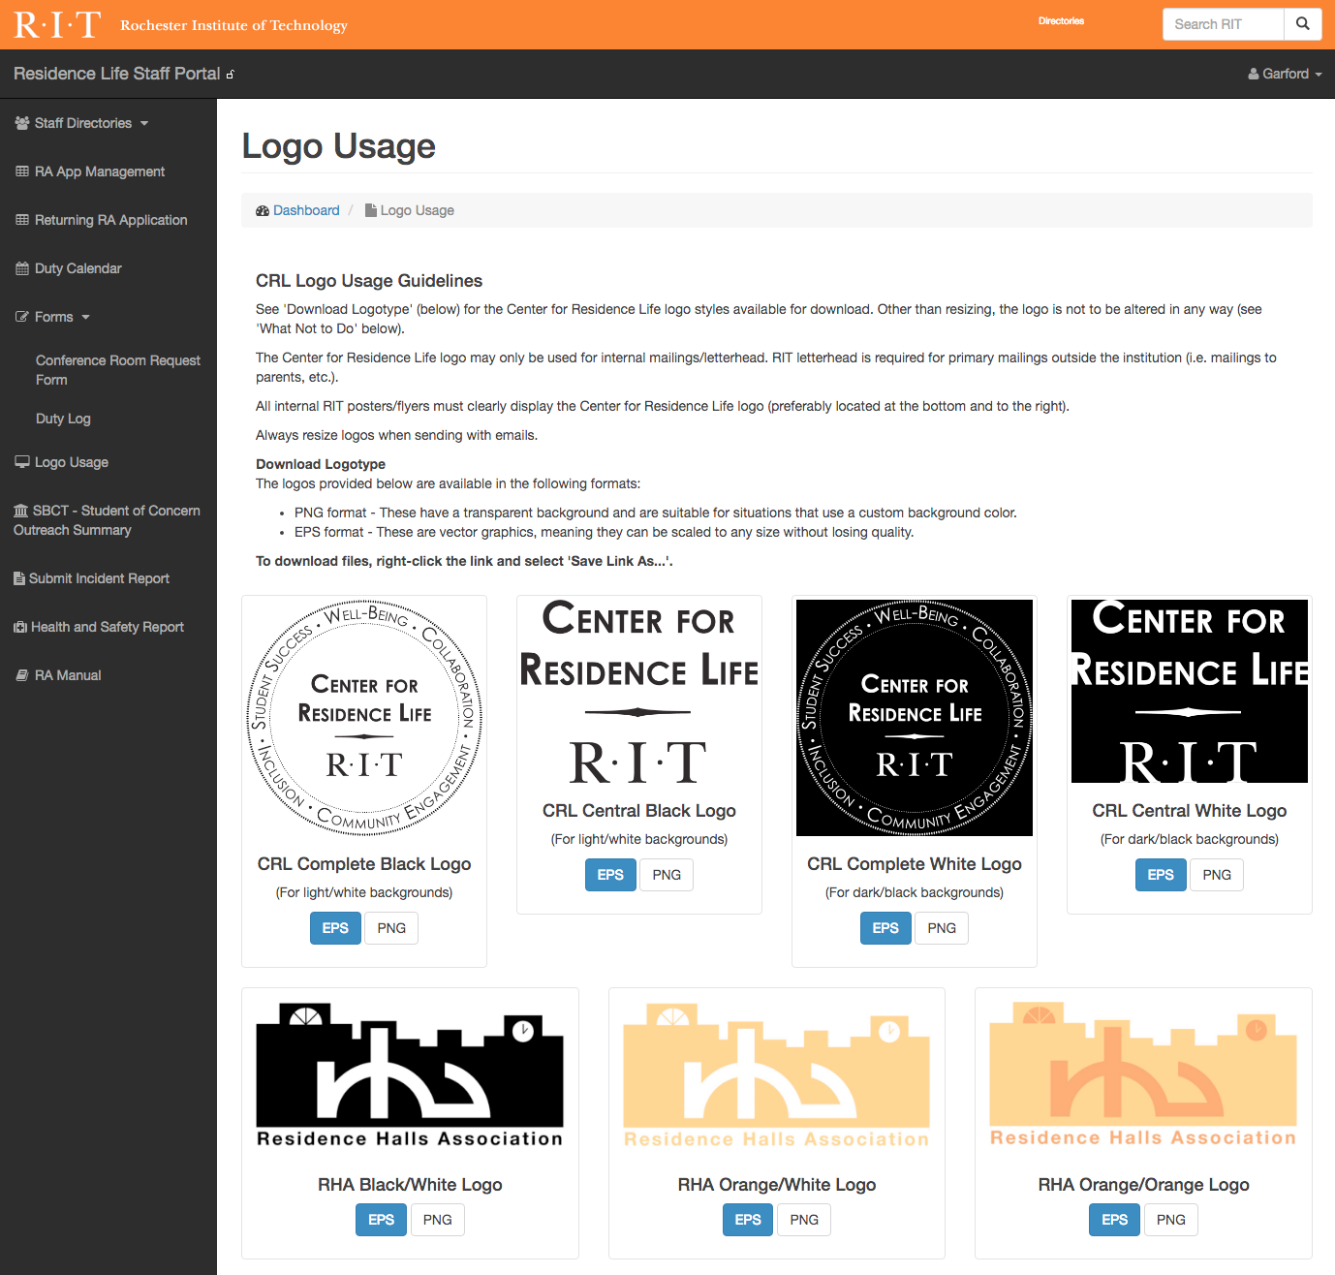Click the Logo Usage monitor icon in sidebar
1335x1275 pixels.
click(22, 462)
